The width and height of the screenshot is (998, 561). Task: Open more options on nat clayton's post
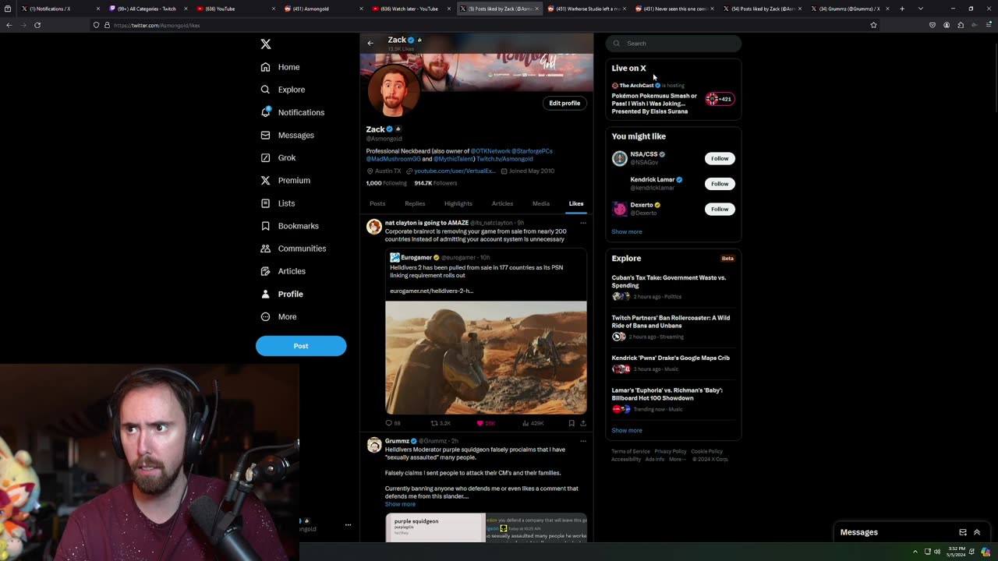(x=582, y=223)
